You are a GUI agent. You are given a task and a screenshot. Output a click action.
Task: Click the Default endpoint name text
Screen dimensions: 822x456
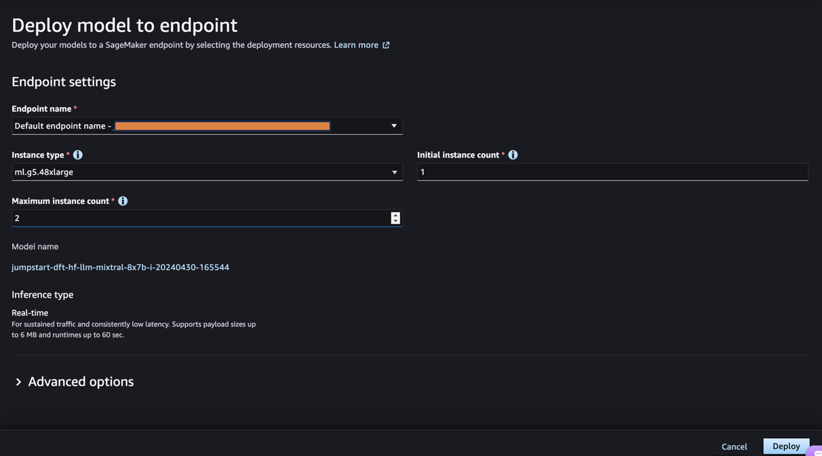(x=60, y=126)
